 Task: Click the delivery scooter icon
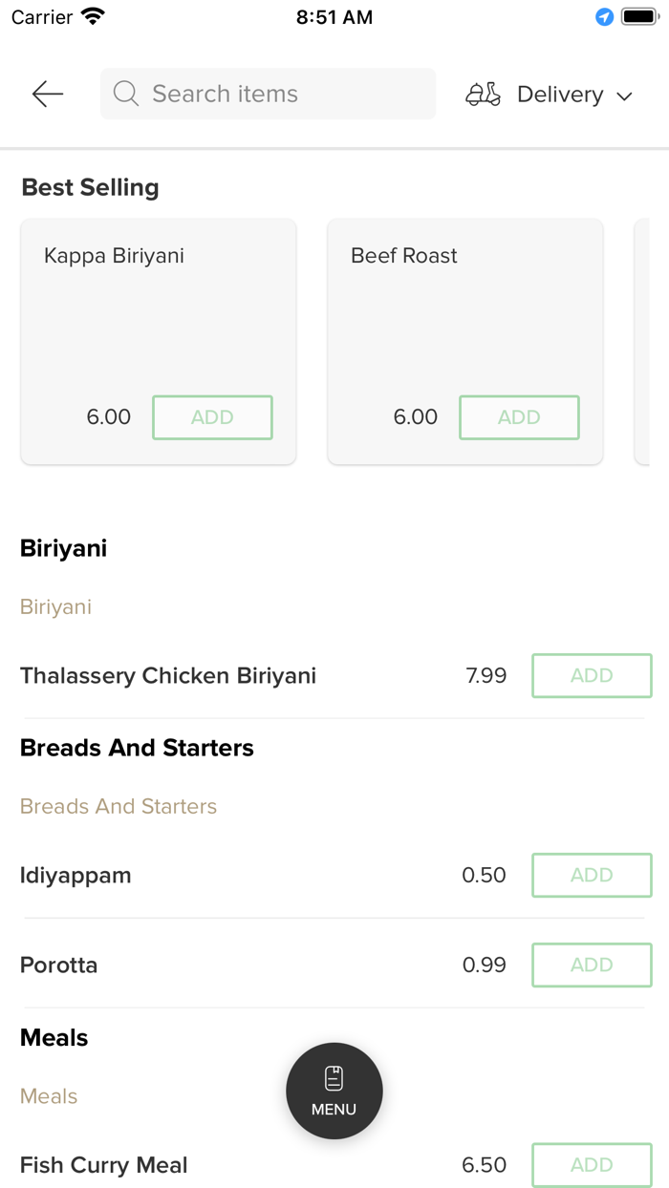click(x=483, y=94)
